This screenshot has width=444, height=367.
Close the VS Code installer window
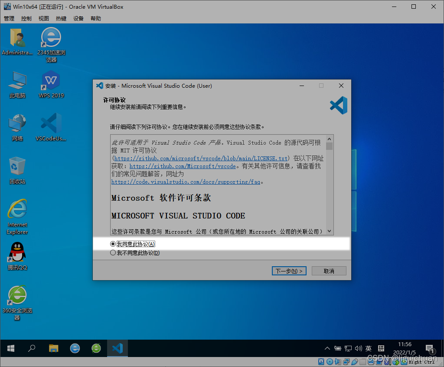click(341, 86)
